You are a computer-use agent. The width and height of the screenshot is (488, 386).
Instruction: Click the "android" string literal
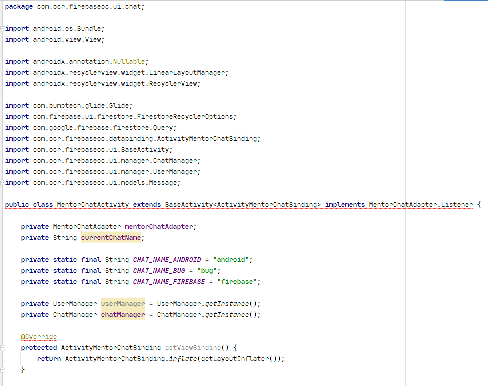tap(231, 260)
